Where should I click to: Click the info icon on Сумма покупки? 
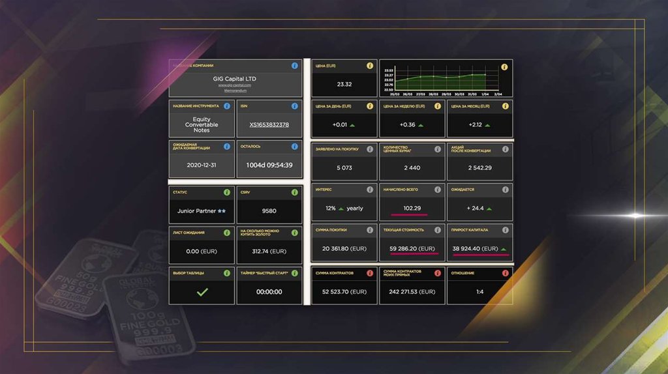370,230
